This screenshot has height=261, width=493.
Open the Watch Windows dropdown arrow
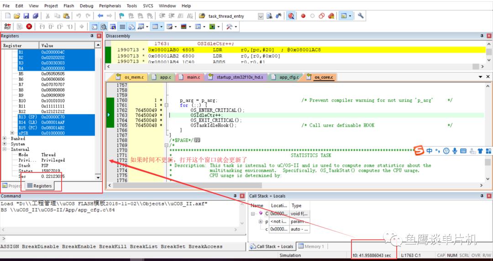[147, 27]
